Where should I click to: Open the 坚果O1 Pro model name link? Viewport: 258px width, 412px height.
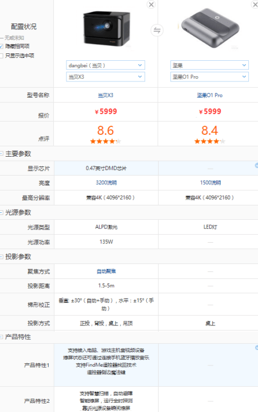(210, 95)
